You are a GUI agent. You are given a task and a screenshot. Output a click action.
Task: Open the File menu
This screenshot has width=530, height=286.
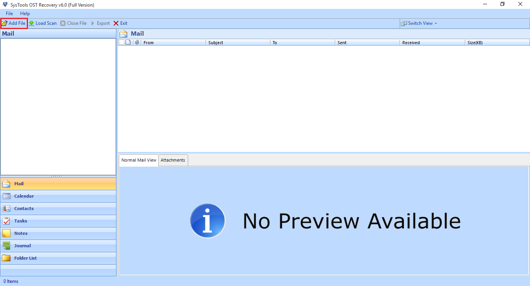pyautogui.click(x=9, y=14)
